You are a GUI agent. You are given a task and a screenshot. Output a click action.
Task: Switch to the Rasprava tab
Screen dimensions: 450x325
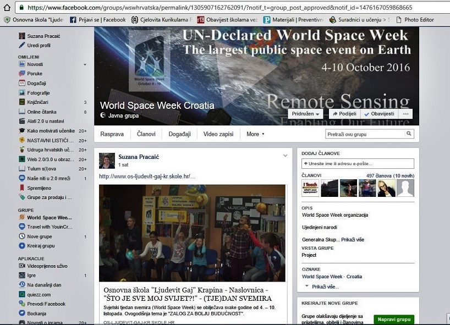[x=112, y=134]
